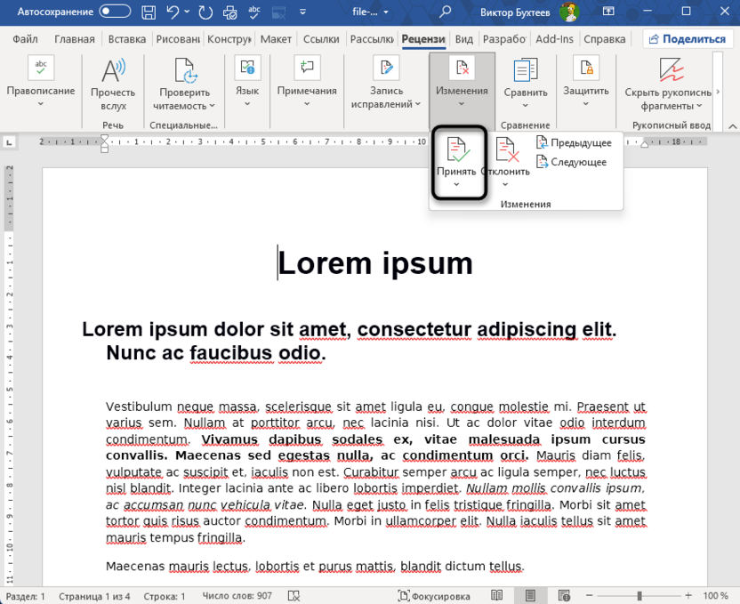Click the Примечания comments icon

[x=307, y=68]
